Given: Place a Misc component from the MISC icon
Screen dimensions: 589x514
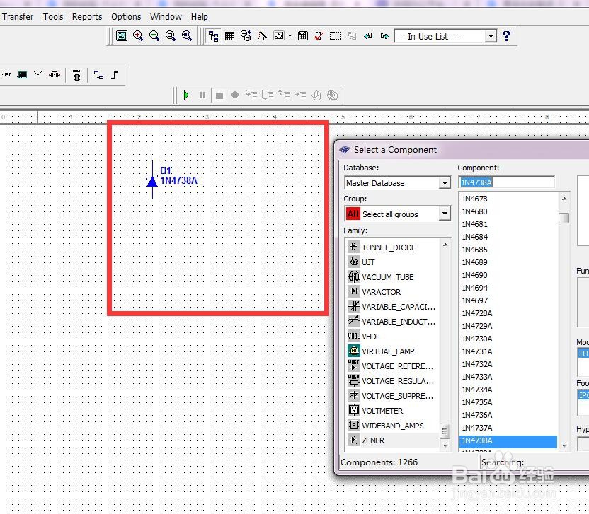Looking at the screenshot, I should pos(6,75).
